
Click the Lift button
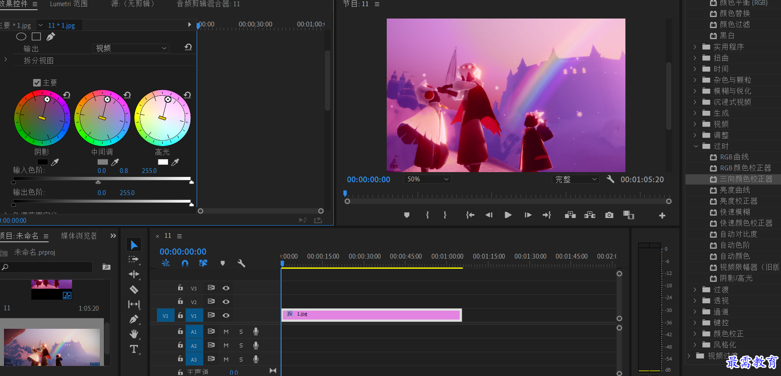pos(570,215)
